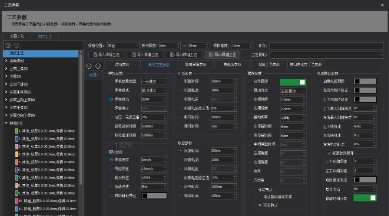Image resolution: width=389 pixels, height=216 pixels.
Task: Click the plus icon above the process tree
Action: 8,45
